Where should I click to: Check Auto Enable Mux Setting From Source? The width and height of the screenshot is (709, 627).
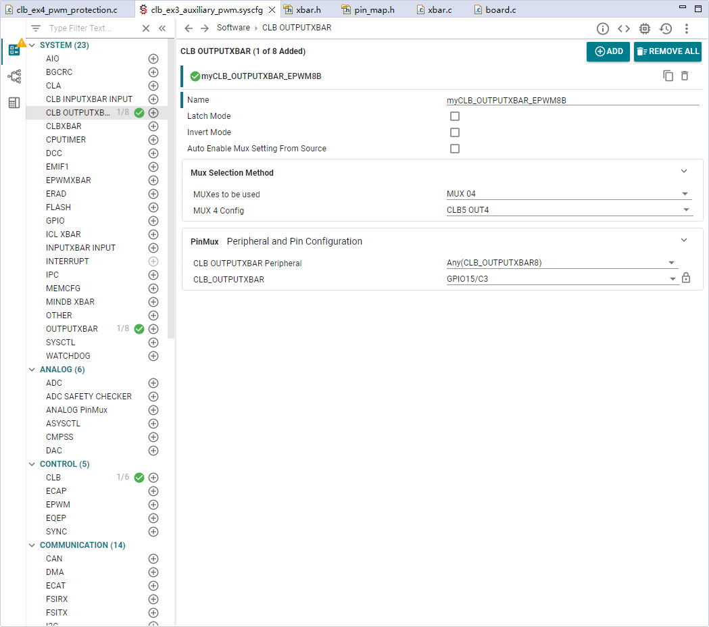pos(455,149)
